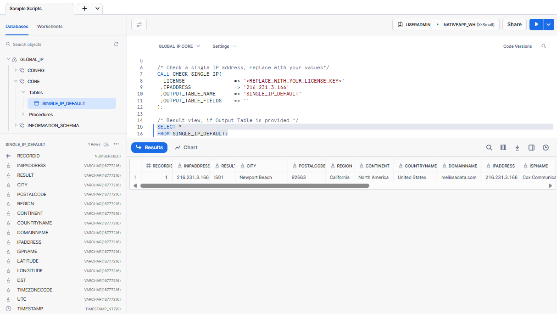This screenshot has width=557, height=314.
Task: Click the text type icon beside LATITUDE
Action: (x=8, y=261)
